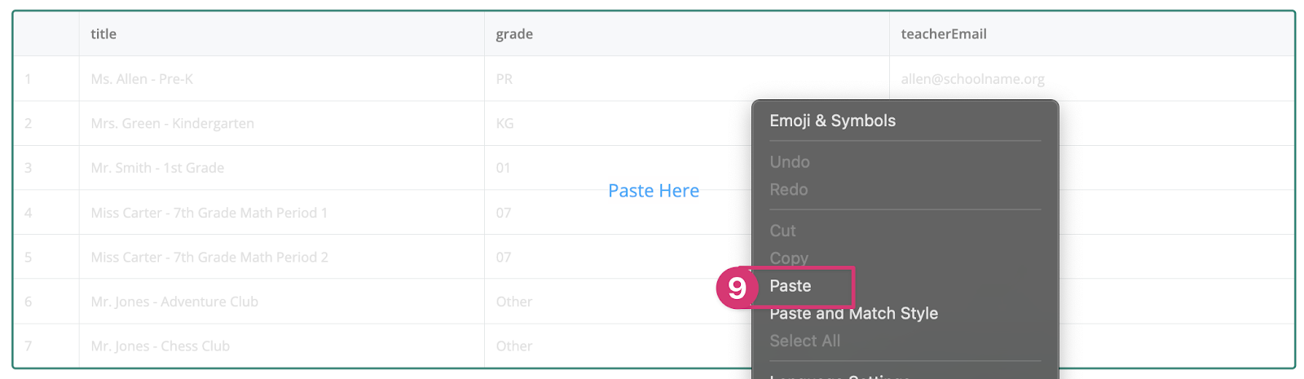Open Emoji & Symbols menu entry
Screen dimensions: 1304x379
[x=832, y=121]
